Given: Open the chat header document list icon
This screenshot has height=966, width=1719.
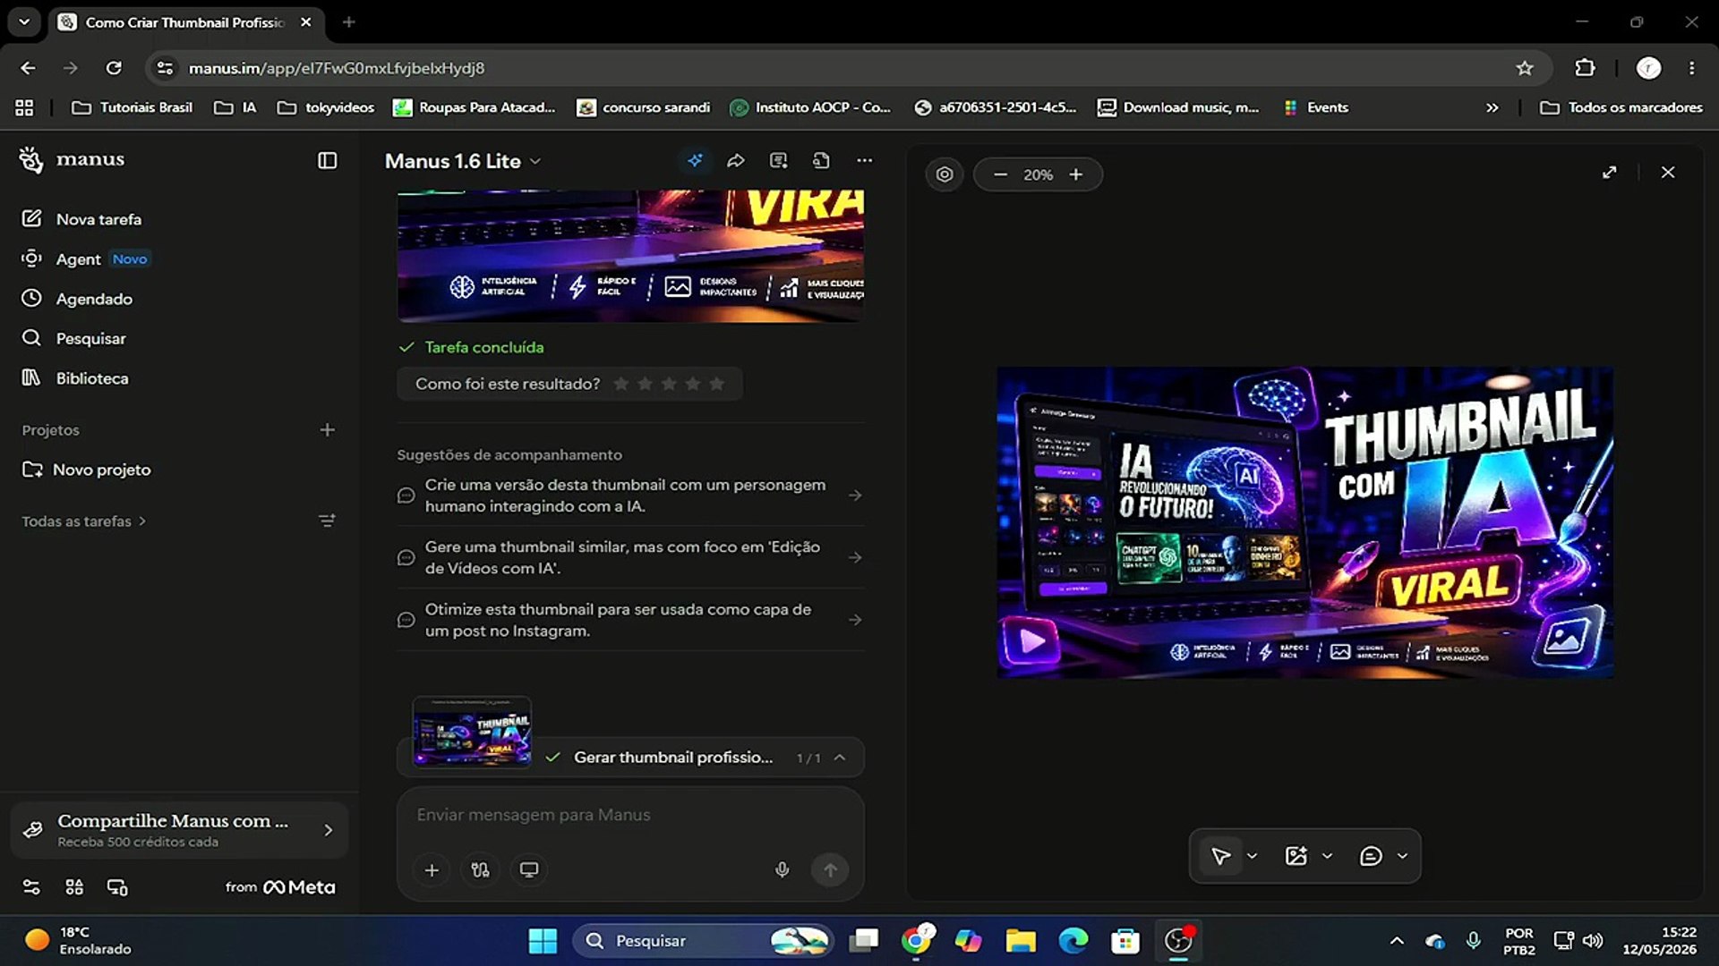Looking at the screenshot, I should (x=779, y=160).
